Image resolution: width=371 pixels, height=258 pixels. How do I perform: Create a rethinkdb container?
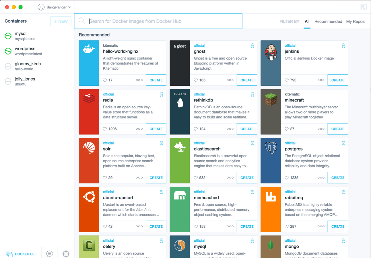[247, 129]
